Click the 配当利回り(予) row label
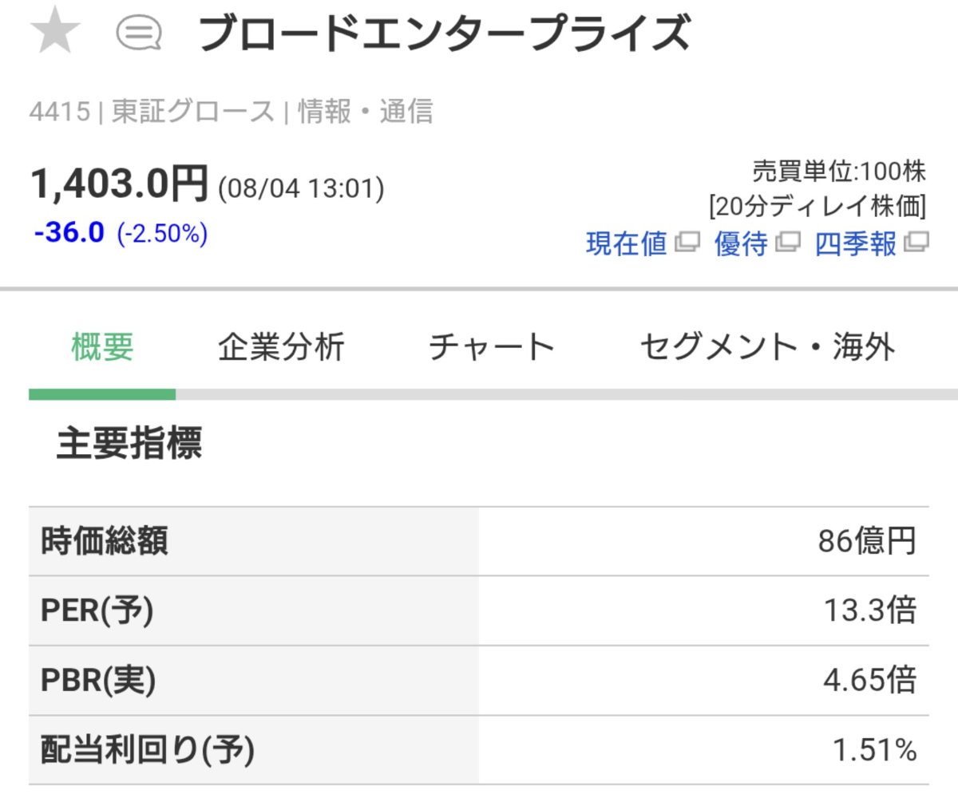The width and height of the screenshot is (958, 798). click(147, 750)
